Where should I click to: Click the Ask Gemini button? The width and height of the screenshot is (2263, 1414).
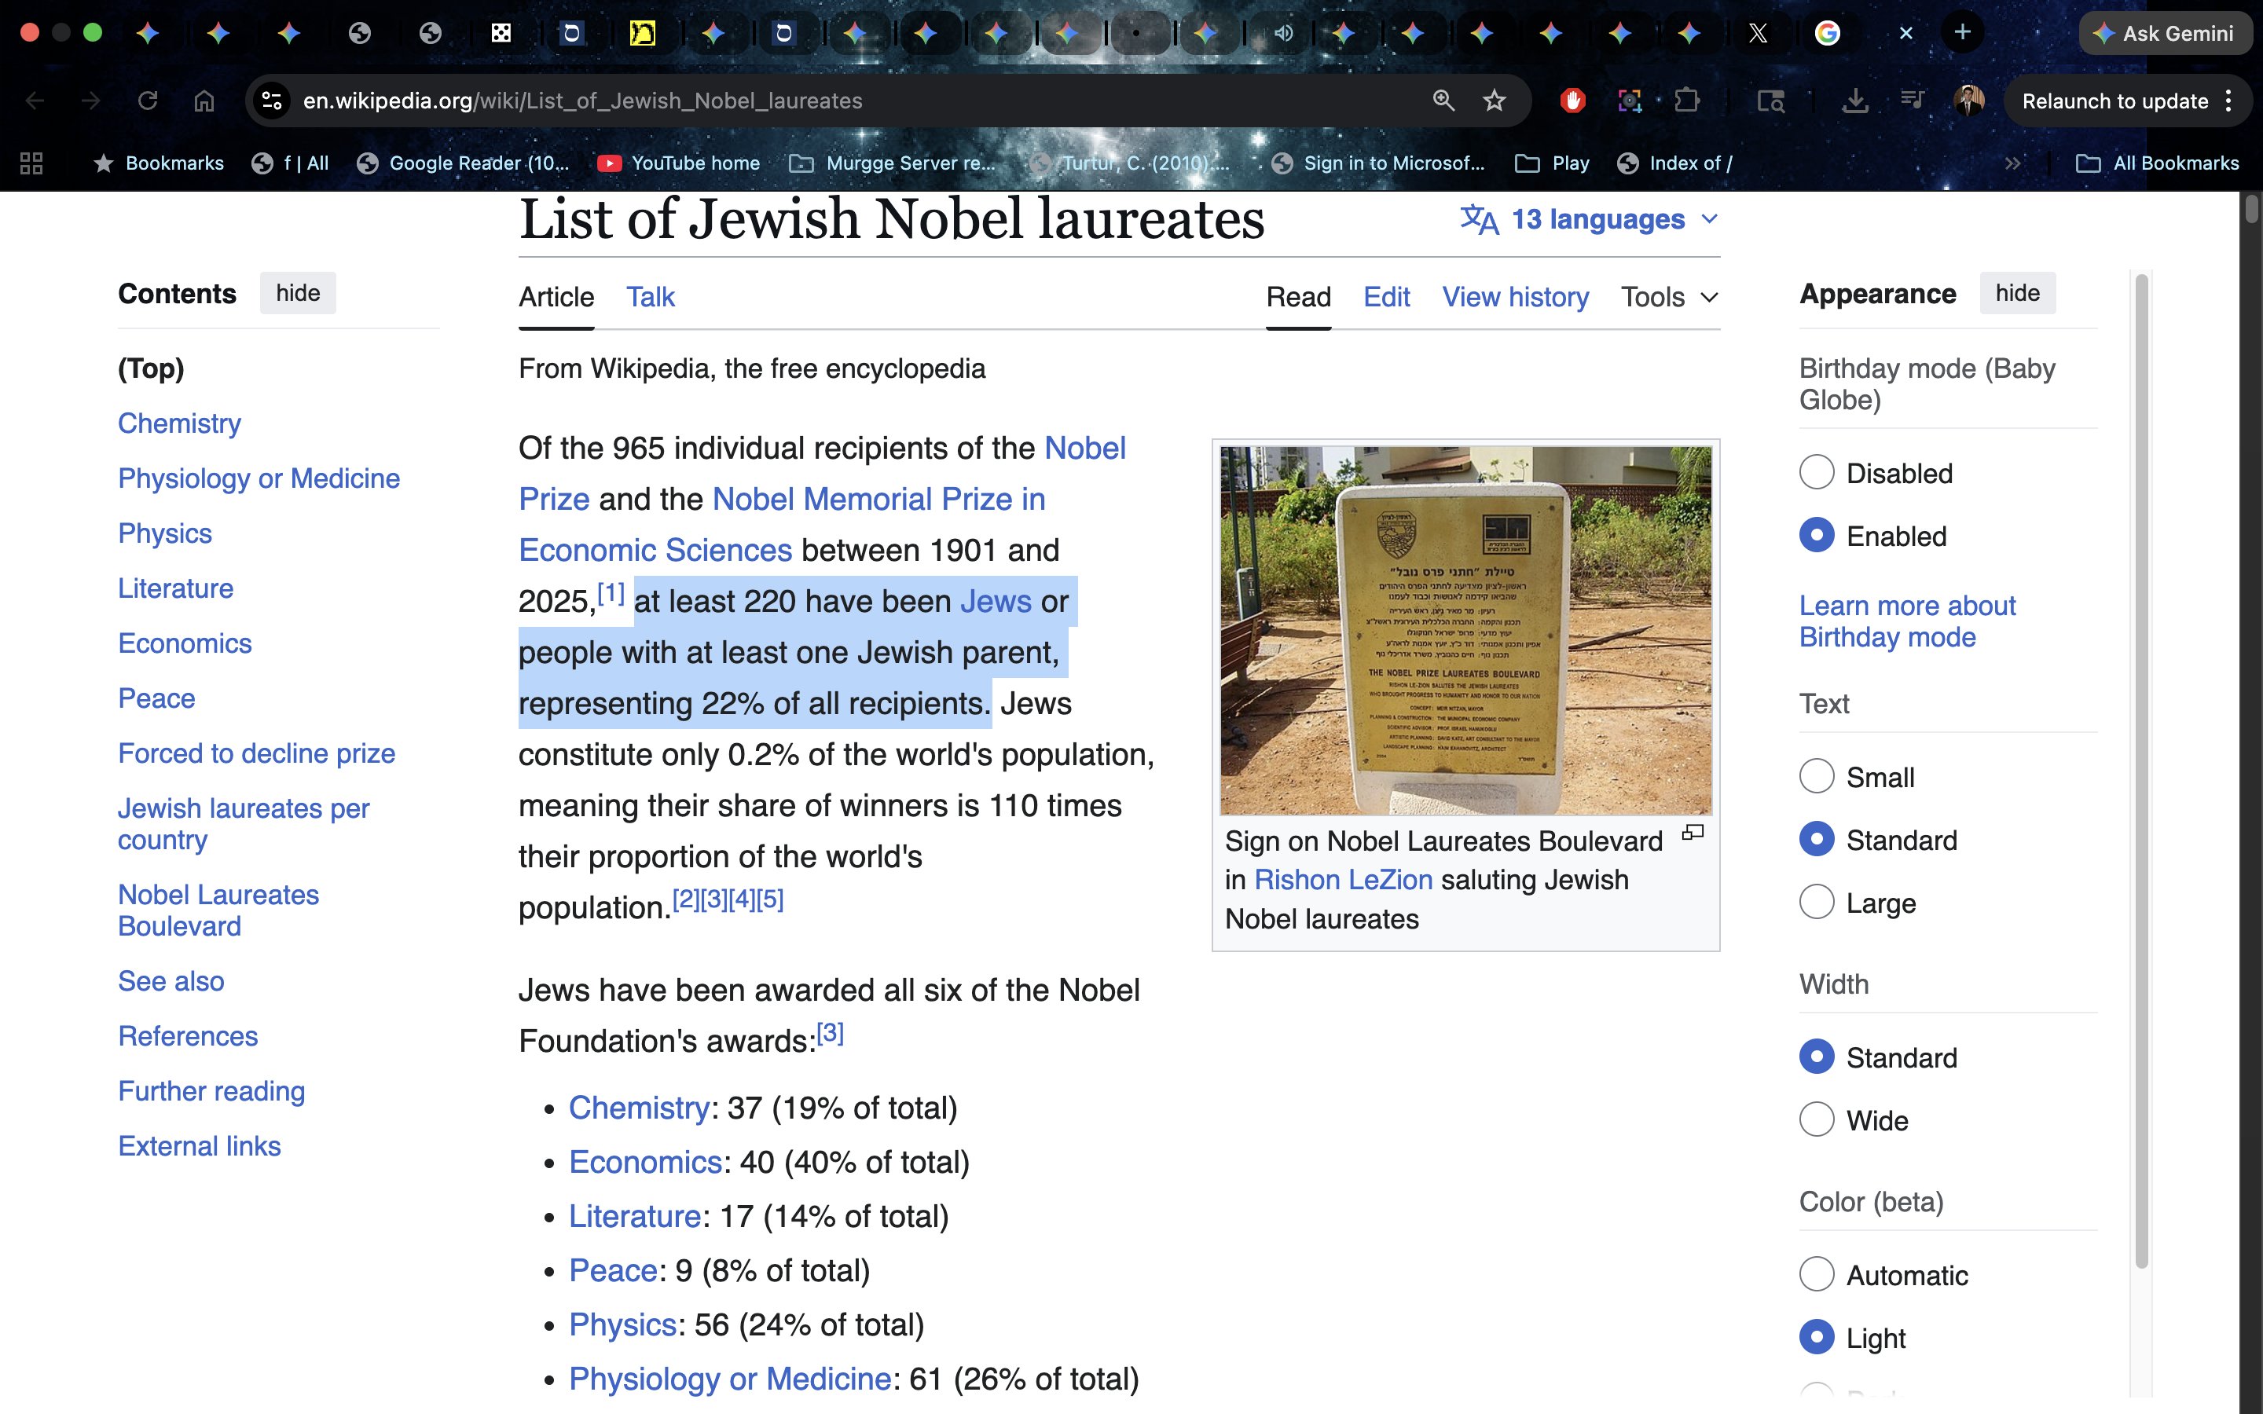point(2164,34)
